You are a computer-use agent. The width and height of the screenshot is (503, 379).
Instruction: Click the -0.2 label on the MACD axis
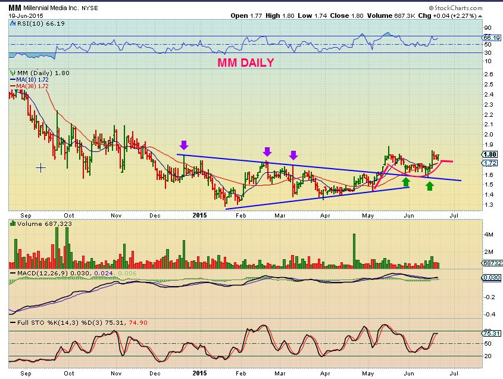[489, 297]
